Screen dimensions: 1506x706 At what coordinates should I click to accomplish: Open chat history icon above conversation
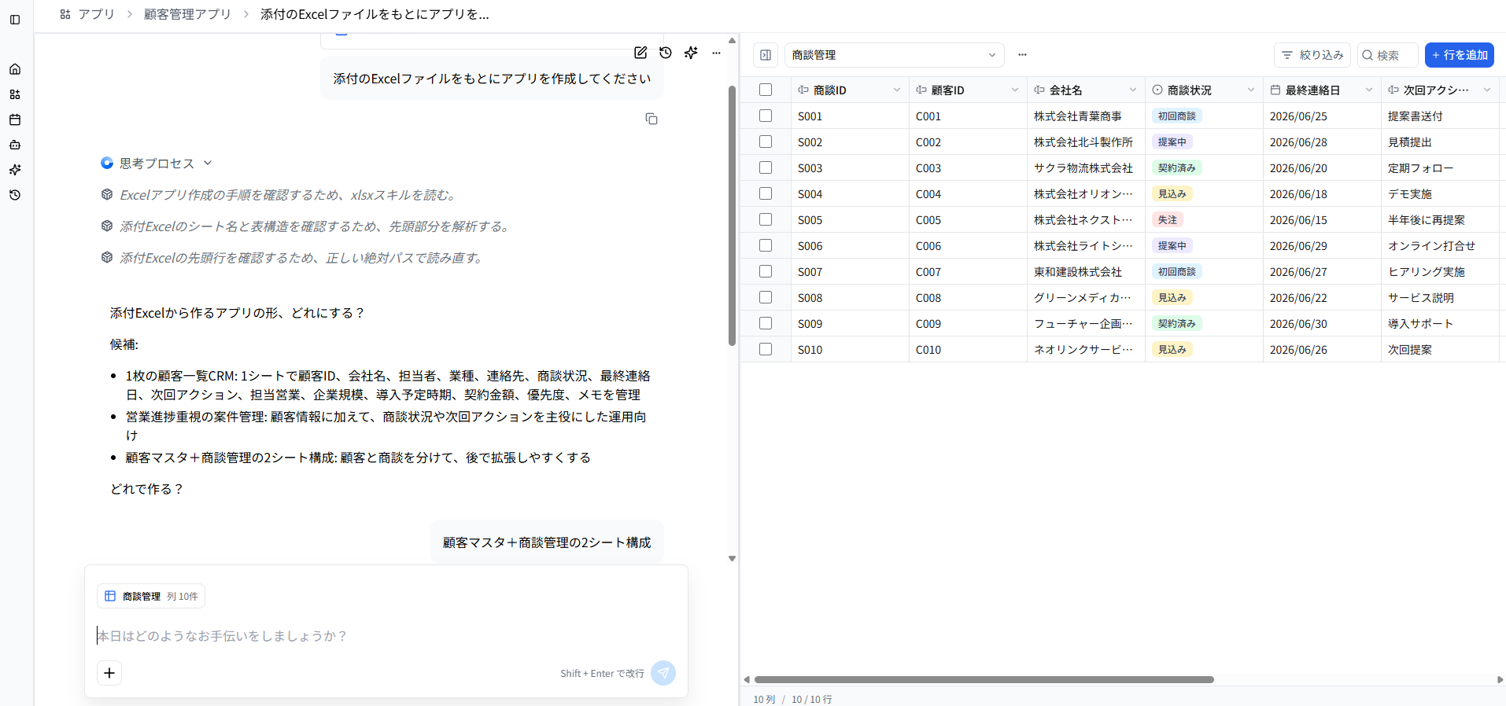(666, 53)
